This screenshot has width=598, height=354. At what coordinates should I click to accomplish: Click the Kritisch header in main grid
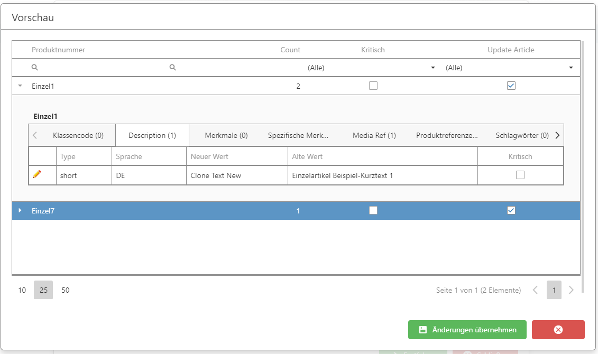[373, 50]
